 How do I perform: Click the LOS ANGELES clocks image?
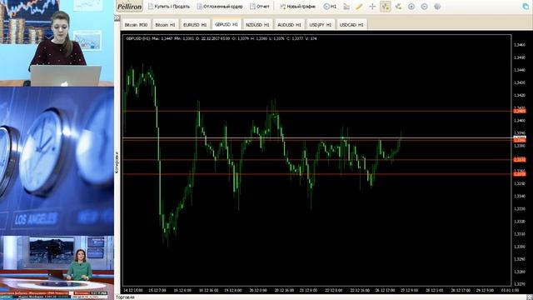pos(57,161)
